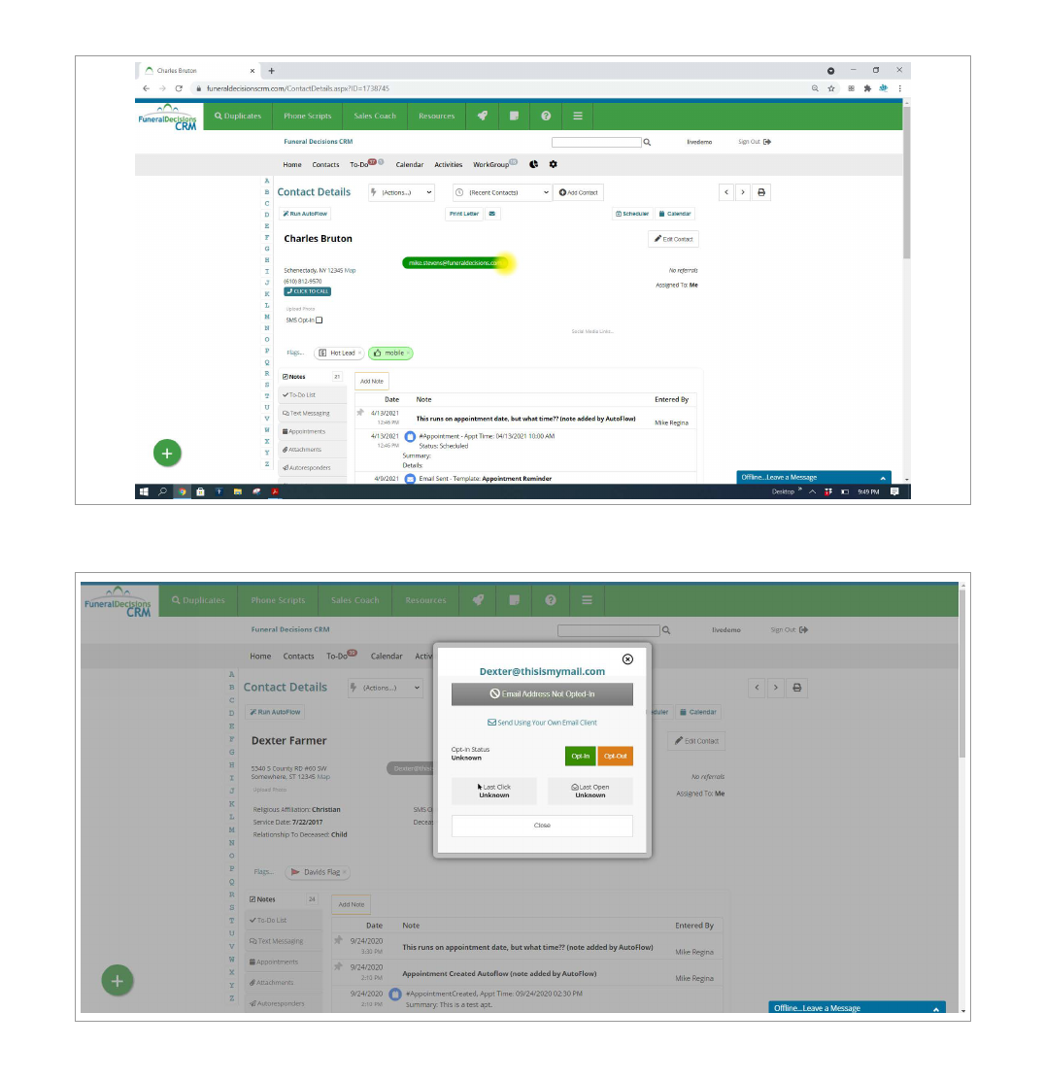
Task: Open the Windows Start menu
Action: (144, 491)
